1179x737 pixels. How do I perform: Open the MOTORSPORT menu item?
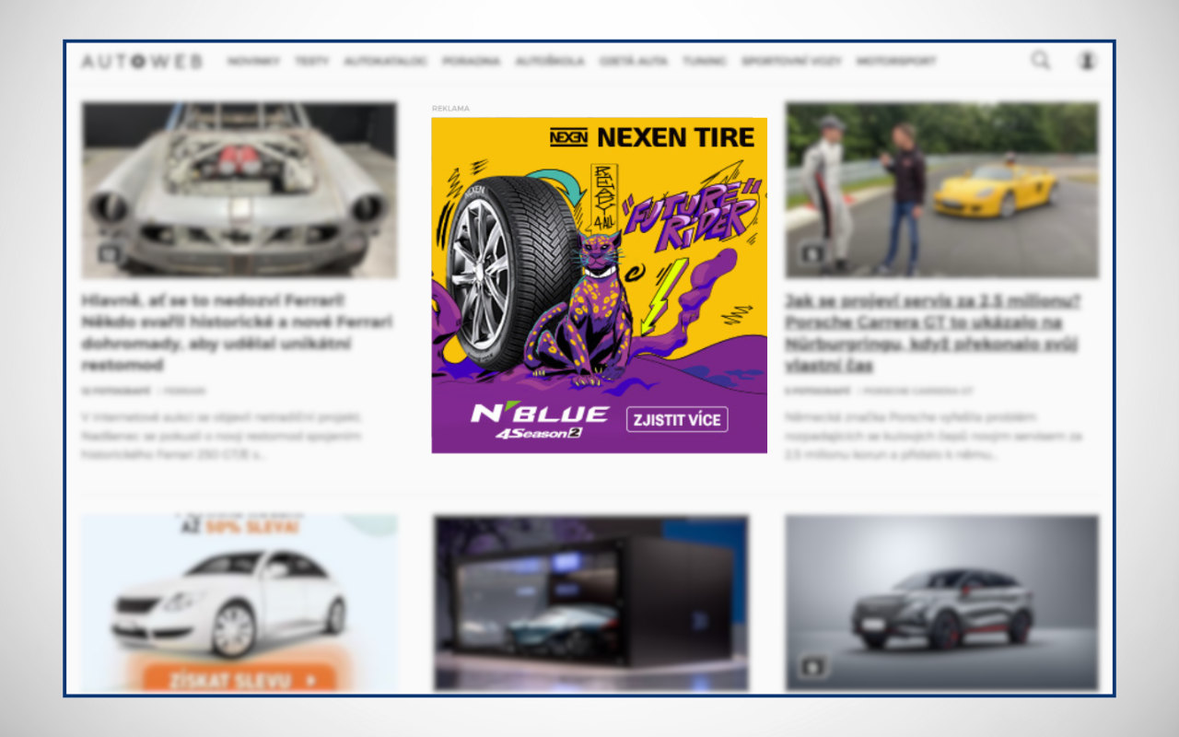[895, 62]
